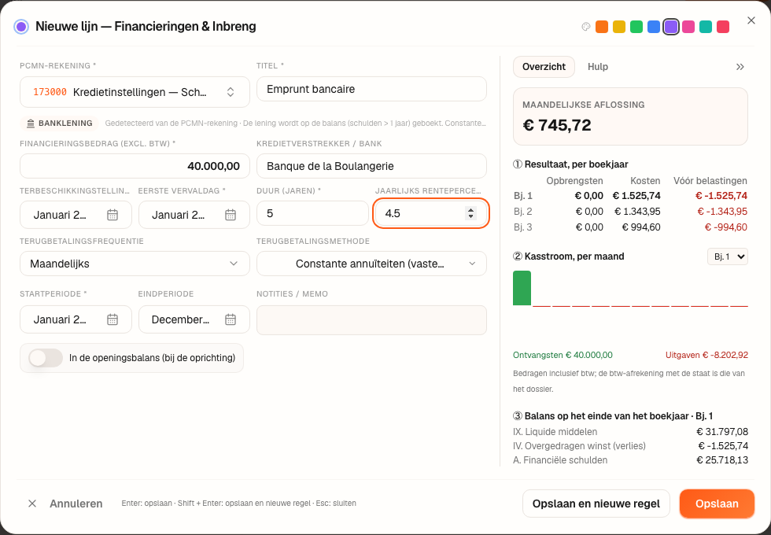Click Opslaan en nieuwe regel
771x535 pixels.
coord(596,504)
